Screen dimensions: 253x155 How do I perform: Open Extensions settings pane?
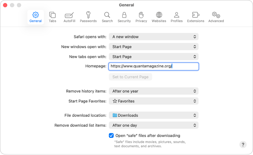tap(195, 17)
